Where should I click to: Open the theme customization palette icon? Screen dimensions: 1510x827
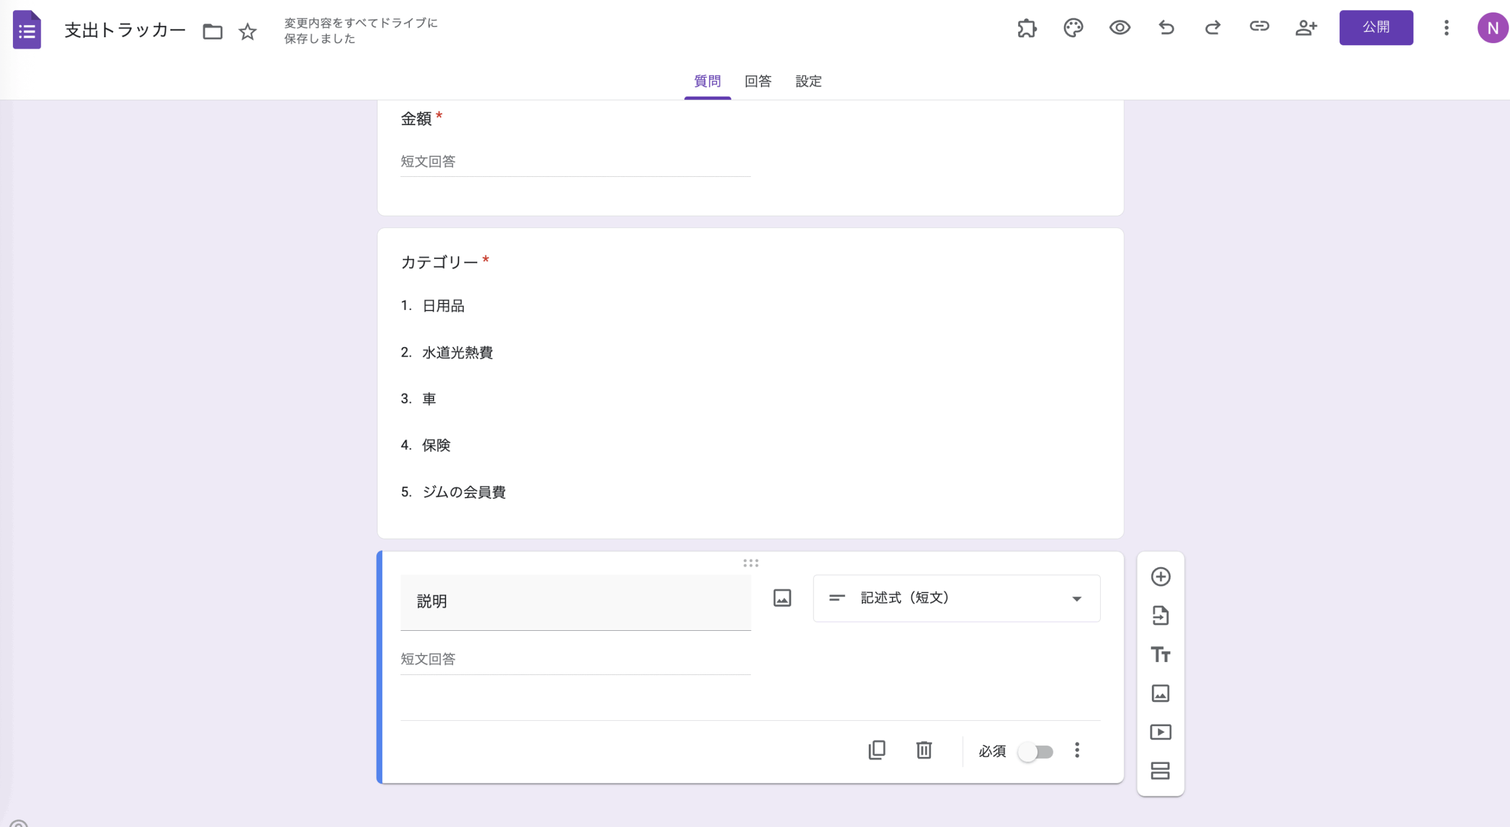point(1073,28)
